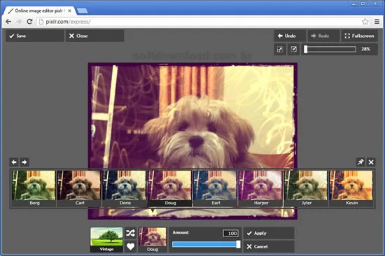Go back in the browser

(8, 22)
